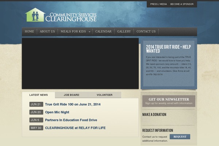Click the dark slideshow banner area
219x146 pixels.
[x=80, y=64]
